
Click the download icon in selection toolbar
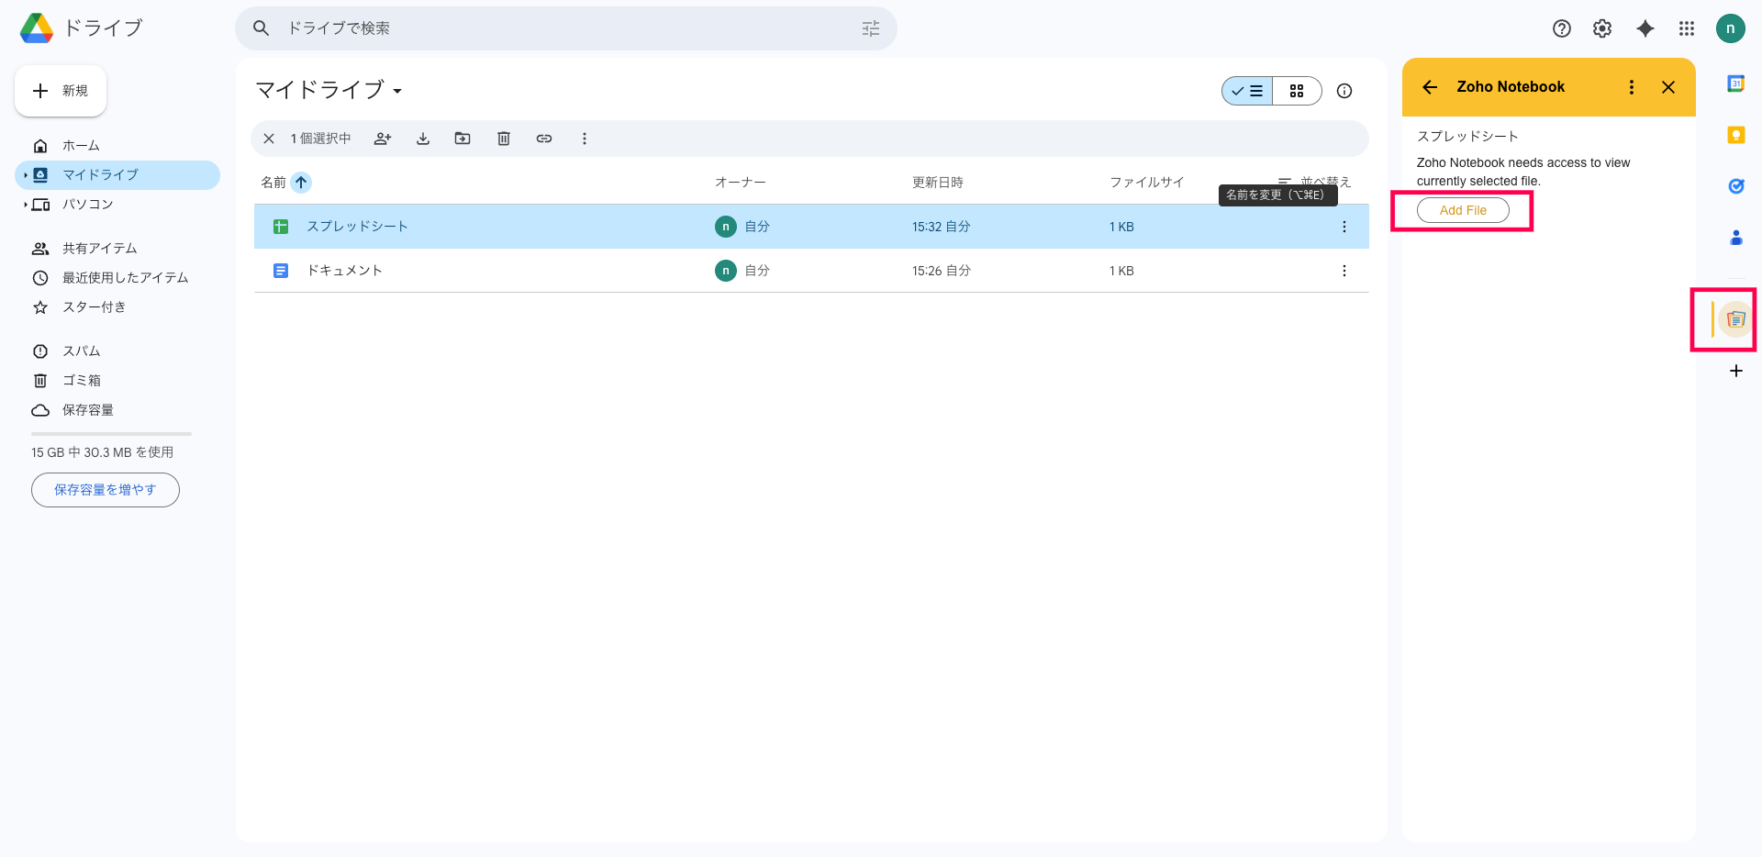423,139
